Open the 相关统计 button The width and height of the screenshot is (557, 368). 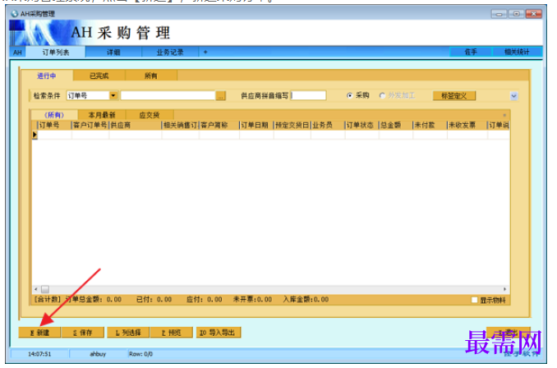coord(517,52)
